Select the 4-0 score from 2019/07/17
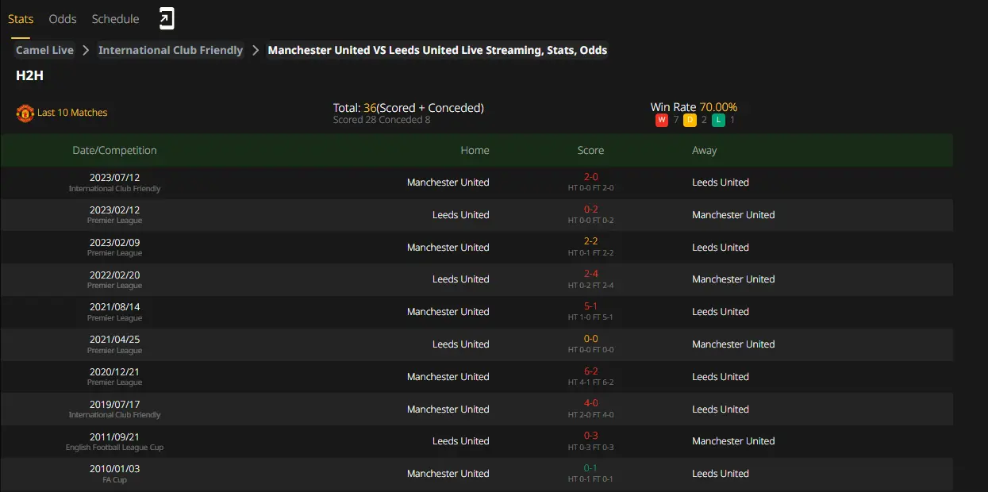This screenshot has width=988, height=492. coord(590,404)
